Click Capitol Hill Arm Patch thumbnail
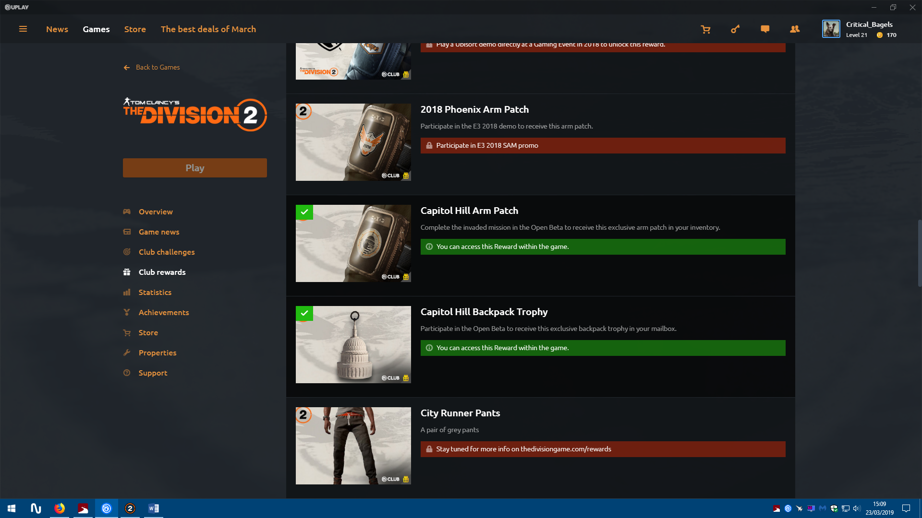The height and width of the screenshot is (518, 922). pyautogui.click(x=353, y=244)
